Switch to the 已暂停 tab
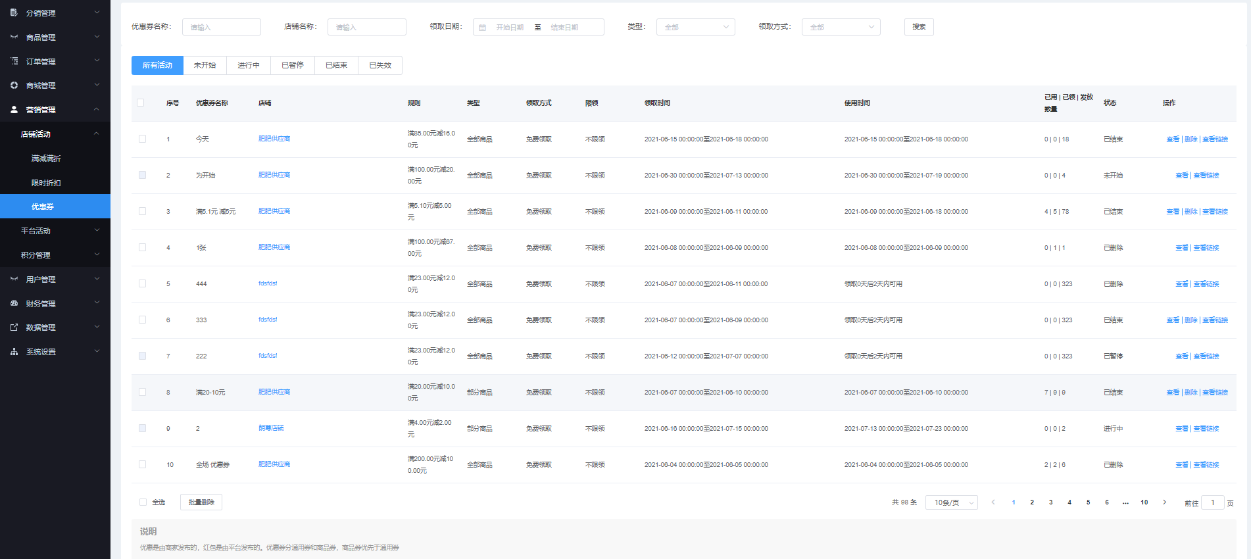The height and width of the screenshot is (559, 1251). (293, 65)
